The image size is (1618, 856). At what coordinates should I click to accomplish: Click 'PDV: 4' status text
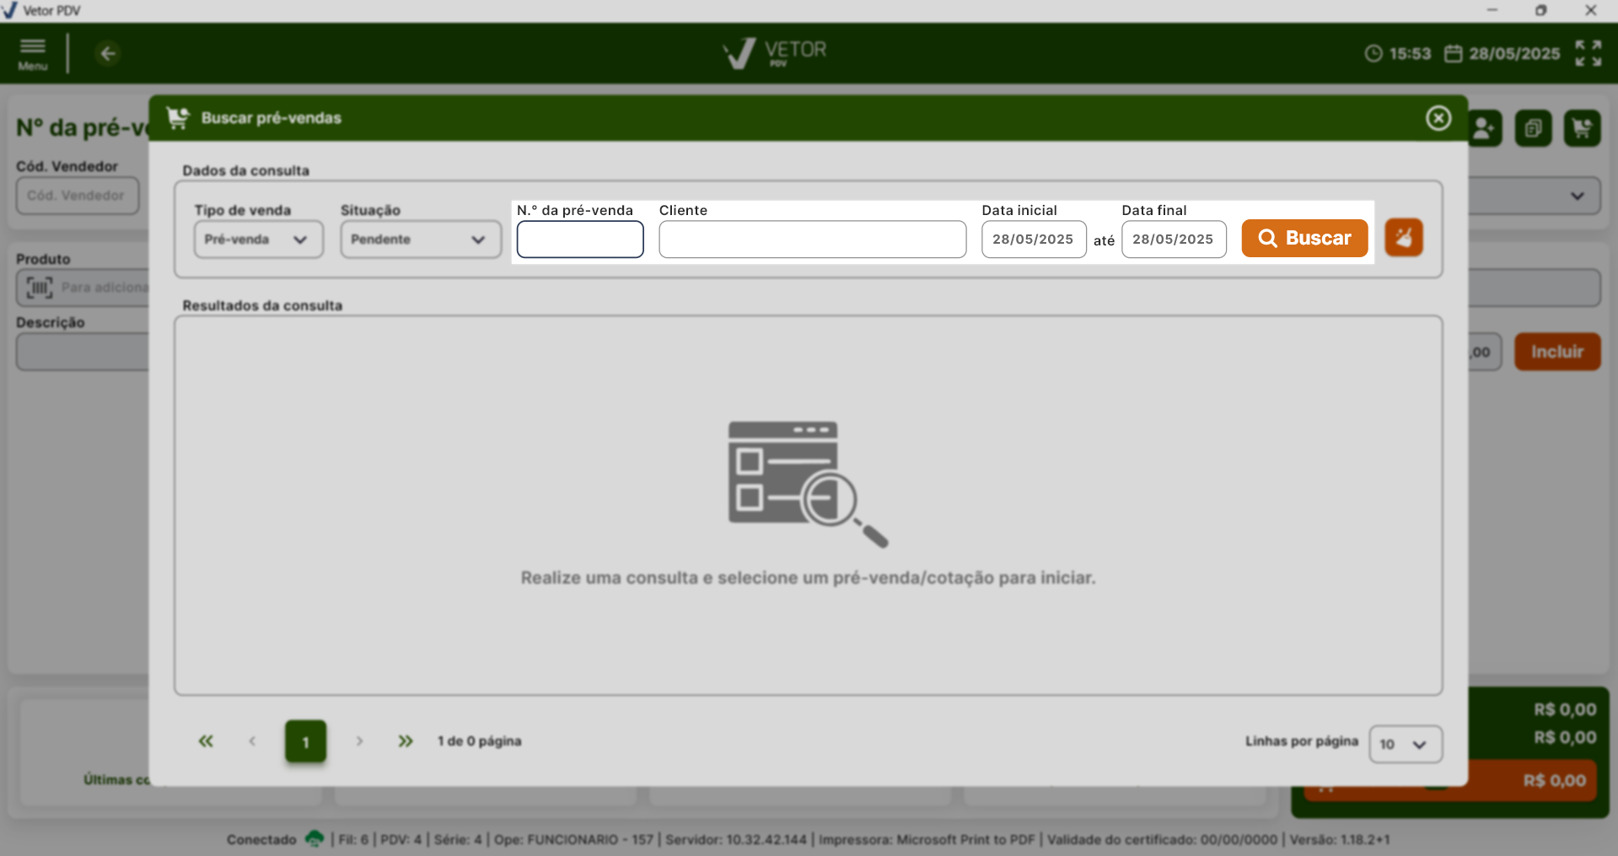[400, 839]
